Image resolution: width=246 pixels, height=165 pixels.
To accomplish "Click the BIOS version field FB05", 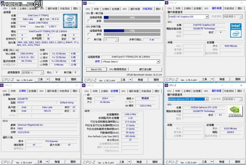I will (x=47, y=128).
